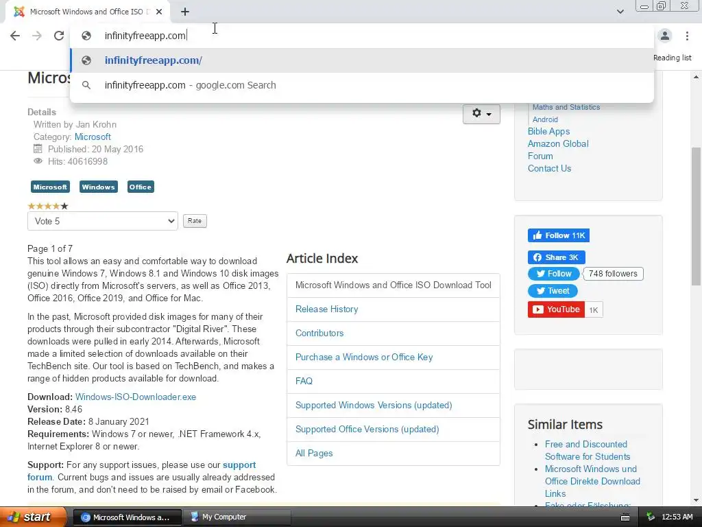Screen dimensions: 702x527
Task: Open the Chrome profile avatar menu
Action: (665, 36)
